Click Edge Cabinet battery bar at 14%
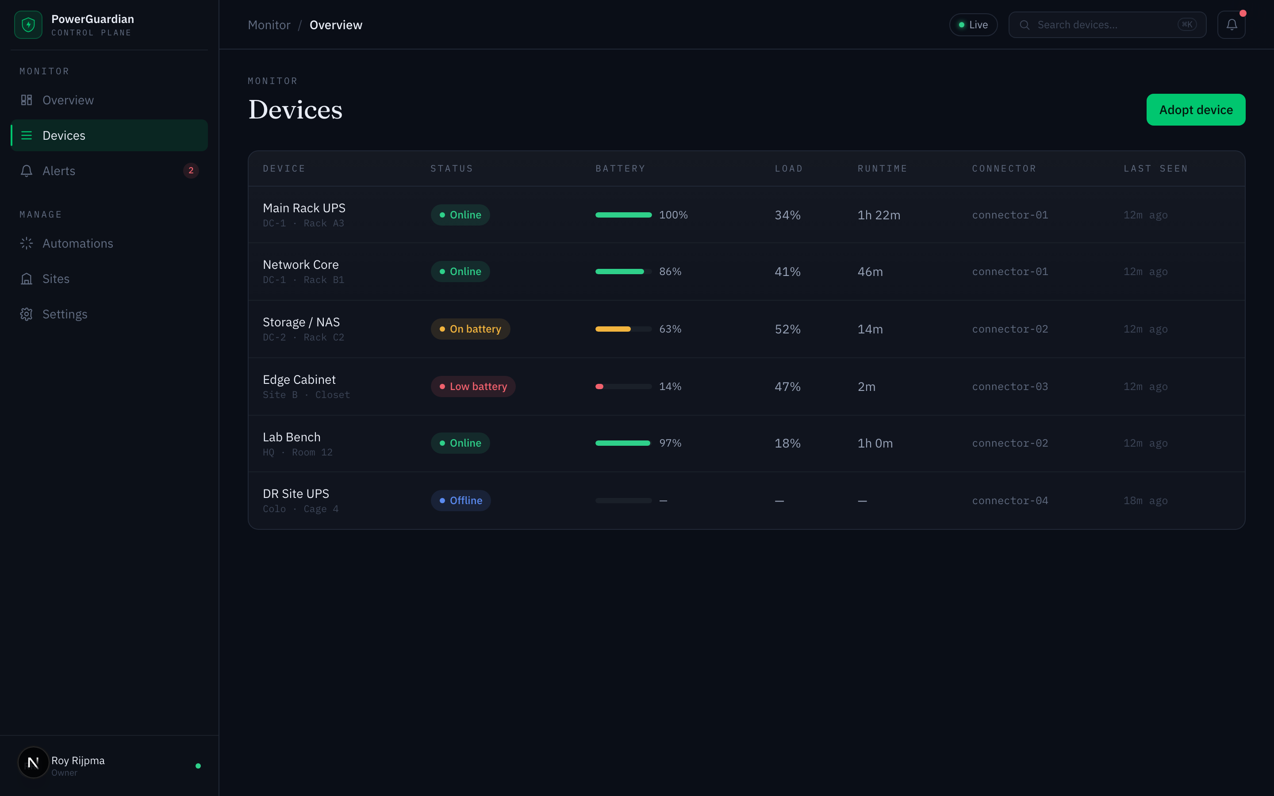Image resolution: width=1274 pixels, height=796 pixels. [623, 387]
